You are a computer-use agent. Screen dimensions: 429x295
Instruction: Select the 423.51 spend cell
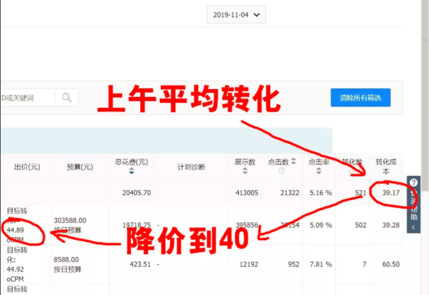click(140, 264)
